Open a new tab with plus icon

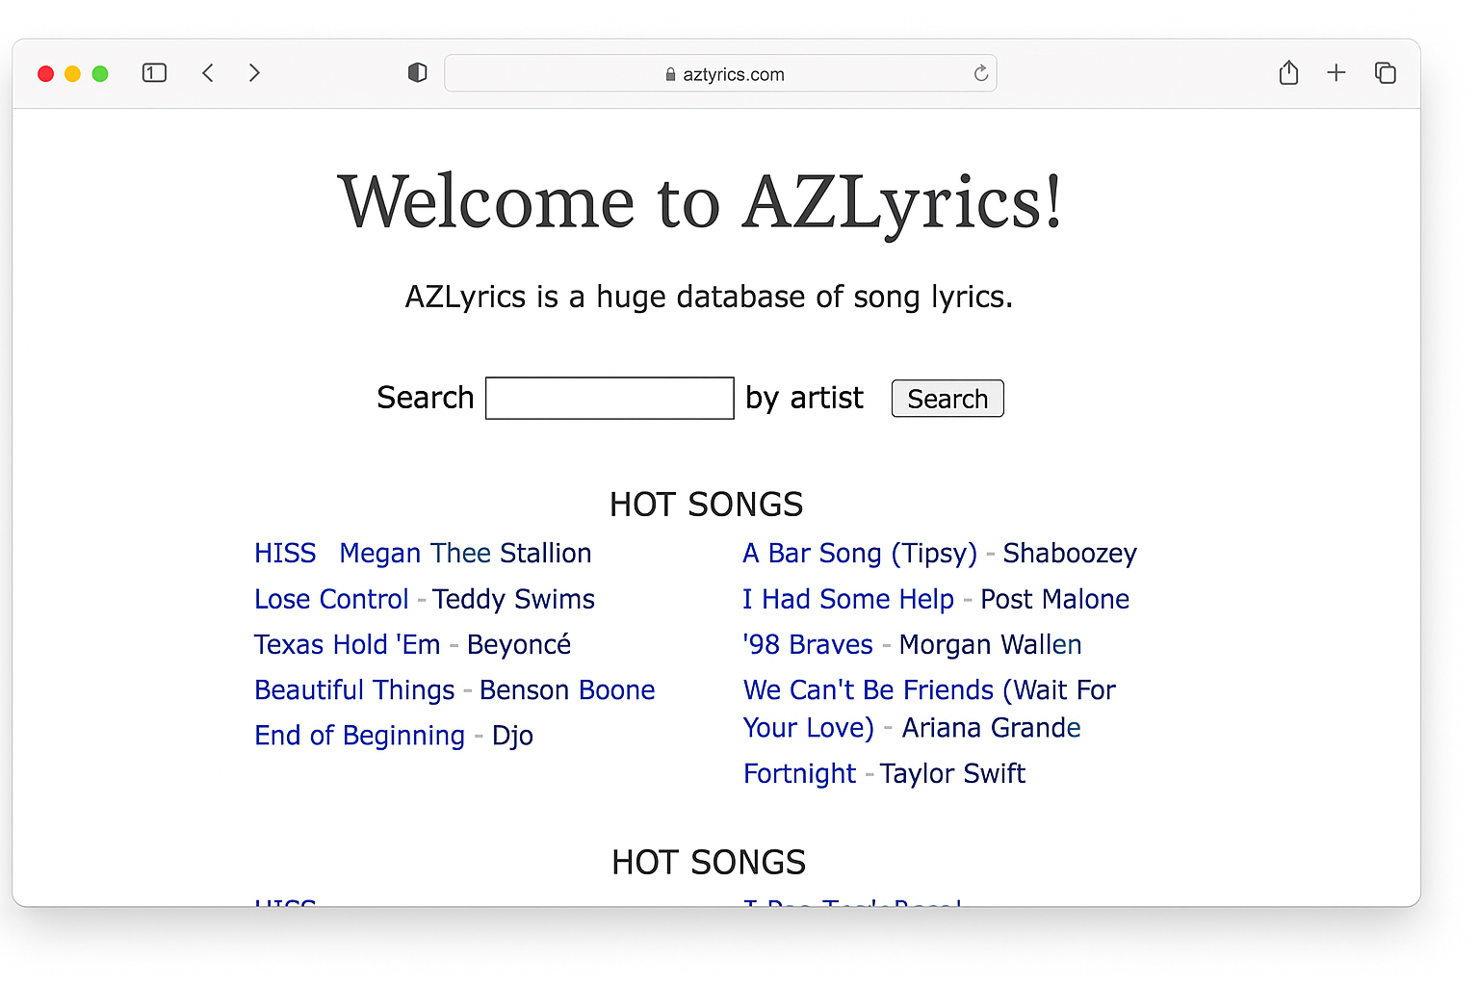(1336, 72)
